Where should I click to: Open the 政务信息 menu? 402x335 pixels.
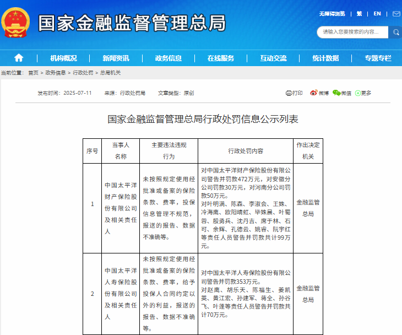(169, 58)
